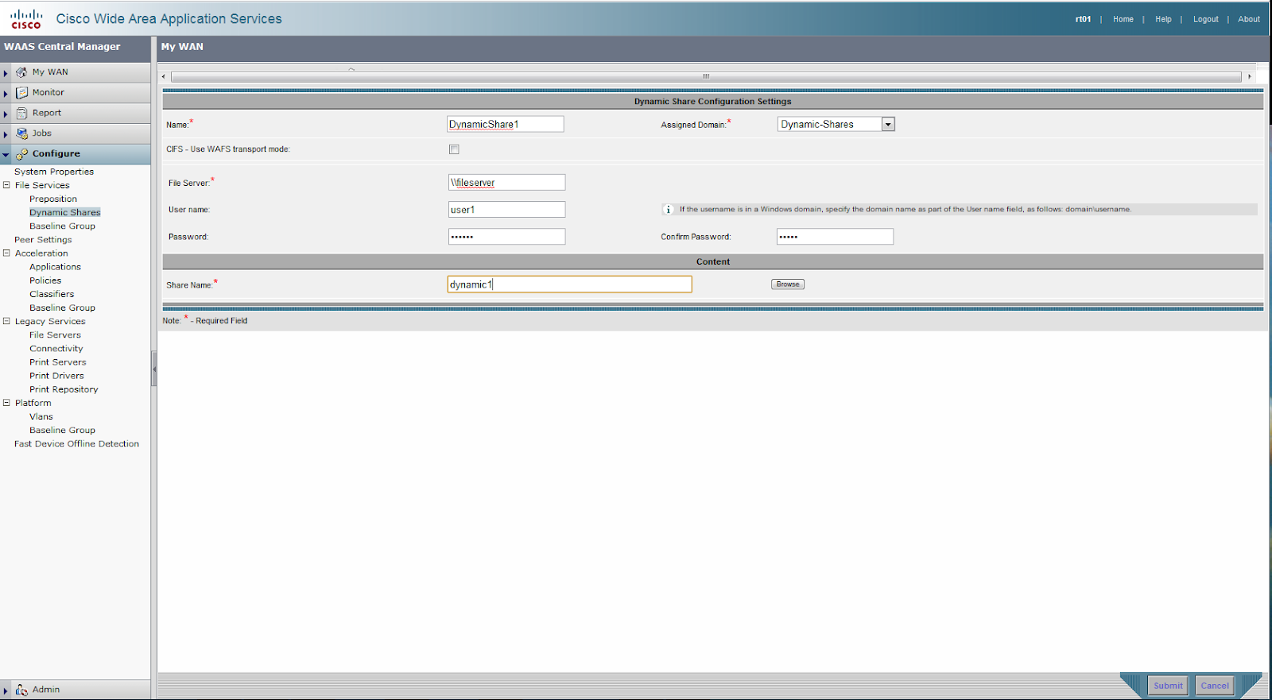This screenshot has height=700, width=1272.
Task: Open the About link
Action: [1248, 19]
